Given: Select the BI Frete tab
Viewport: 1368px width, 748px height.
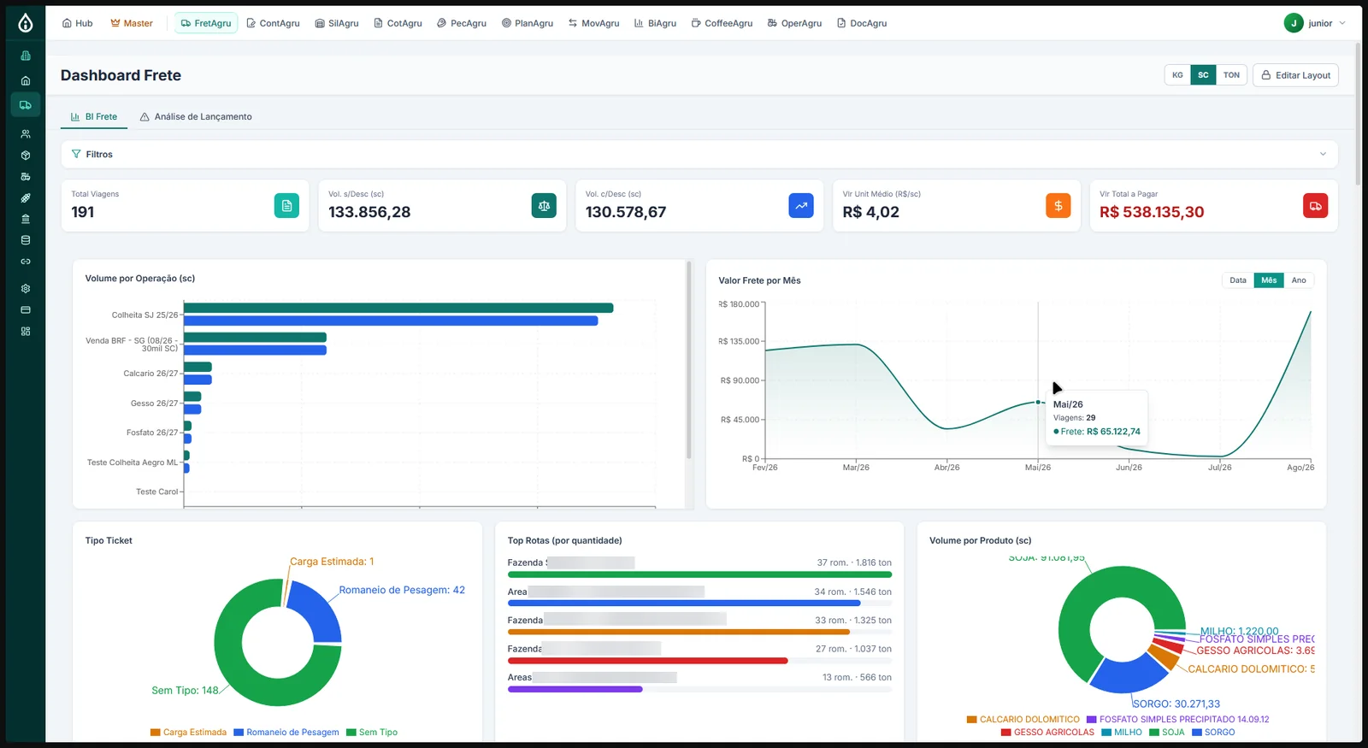Looking at the screenshot, I should tap(94, 117).
